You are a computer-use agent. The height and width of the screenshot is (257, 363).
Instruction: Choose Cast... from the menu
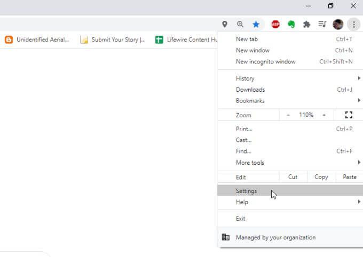[x=290, y=140]
